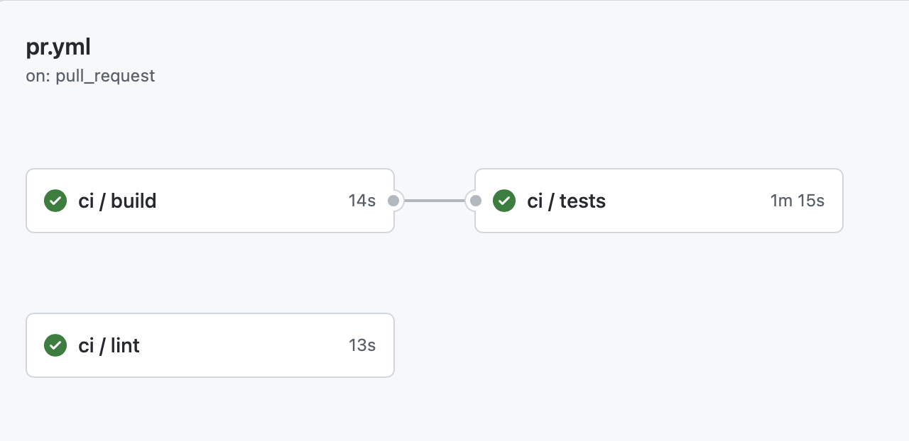Click the on: pull_request trigger label
The height and width of the screenshot is (441, 909).
click(x=90, y=75)
